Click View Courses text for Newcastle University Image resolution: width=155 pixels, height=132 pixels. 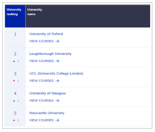41,120
